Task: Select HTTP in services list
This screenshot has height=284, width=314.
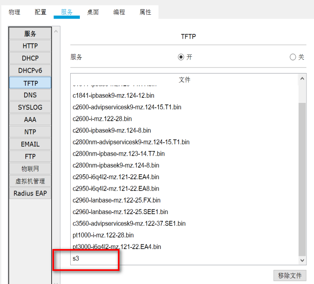Action: [30, 46]
